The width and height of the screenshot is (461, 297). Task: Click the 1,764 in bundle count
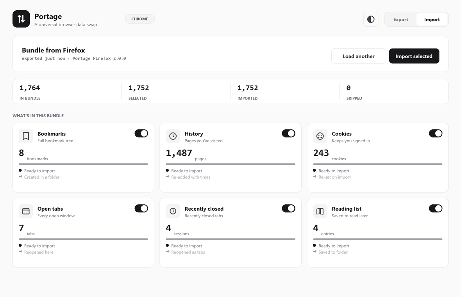tap(30, 88)
